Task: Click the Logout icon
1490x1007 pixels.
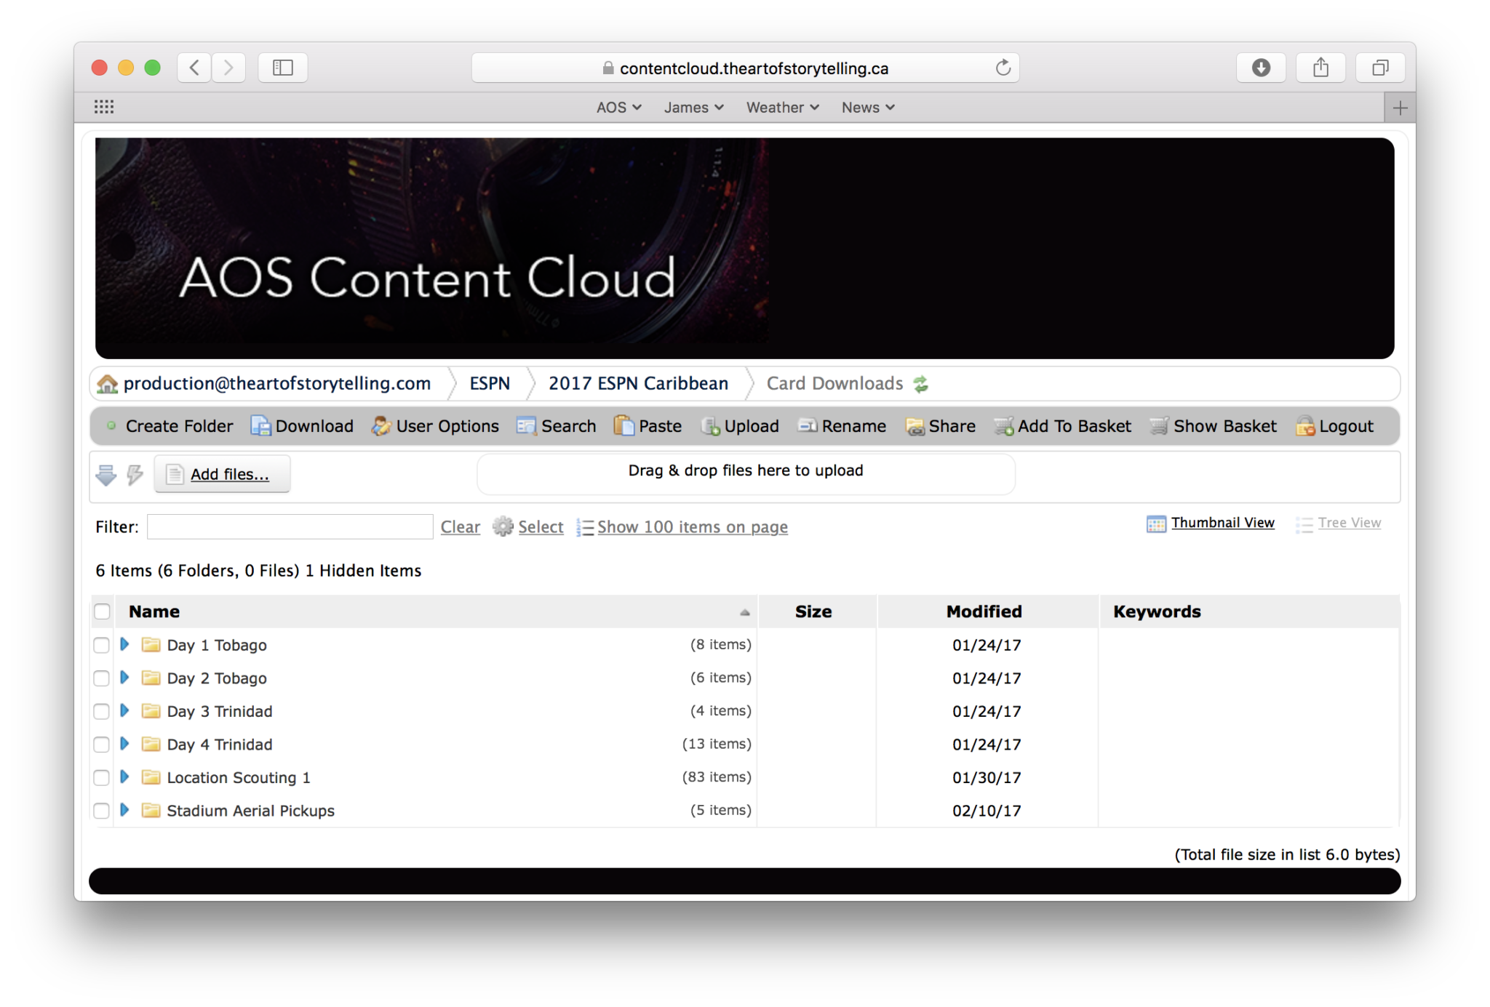Action: pyautogui.click(x=1305, y=426)
